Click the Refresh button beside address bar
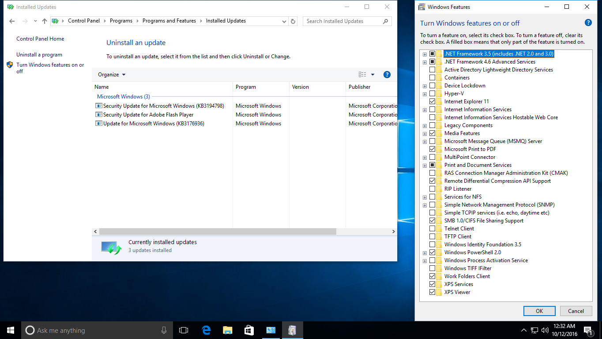The image size is (602, 339). pyautogui.click(x=293, y=21)
